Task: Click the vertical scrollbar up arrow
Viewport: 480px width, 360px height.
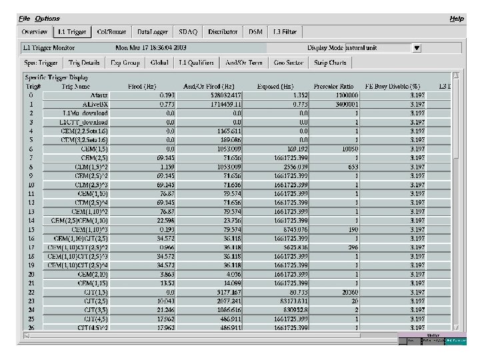Action: pyautogui.click(x=456, y=75)
